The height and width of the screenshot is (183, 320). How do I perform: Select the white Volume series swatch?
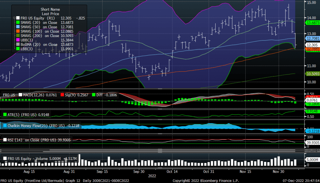(x=5, y=159)
